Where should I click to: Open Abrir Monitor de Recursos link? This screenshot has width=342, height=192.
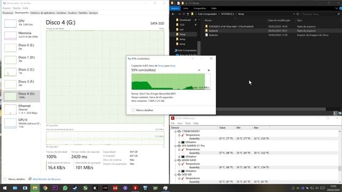pos(44,179)
